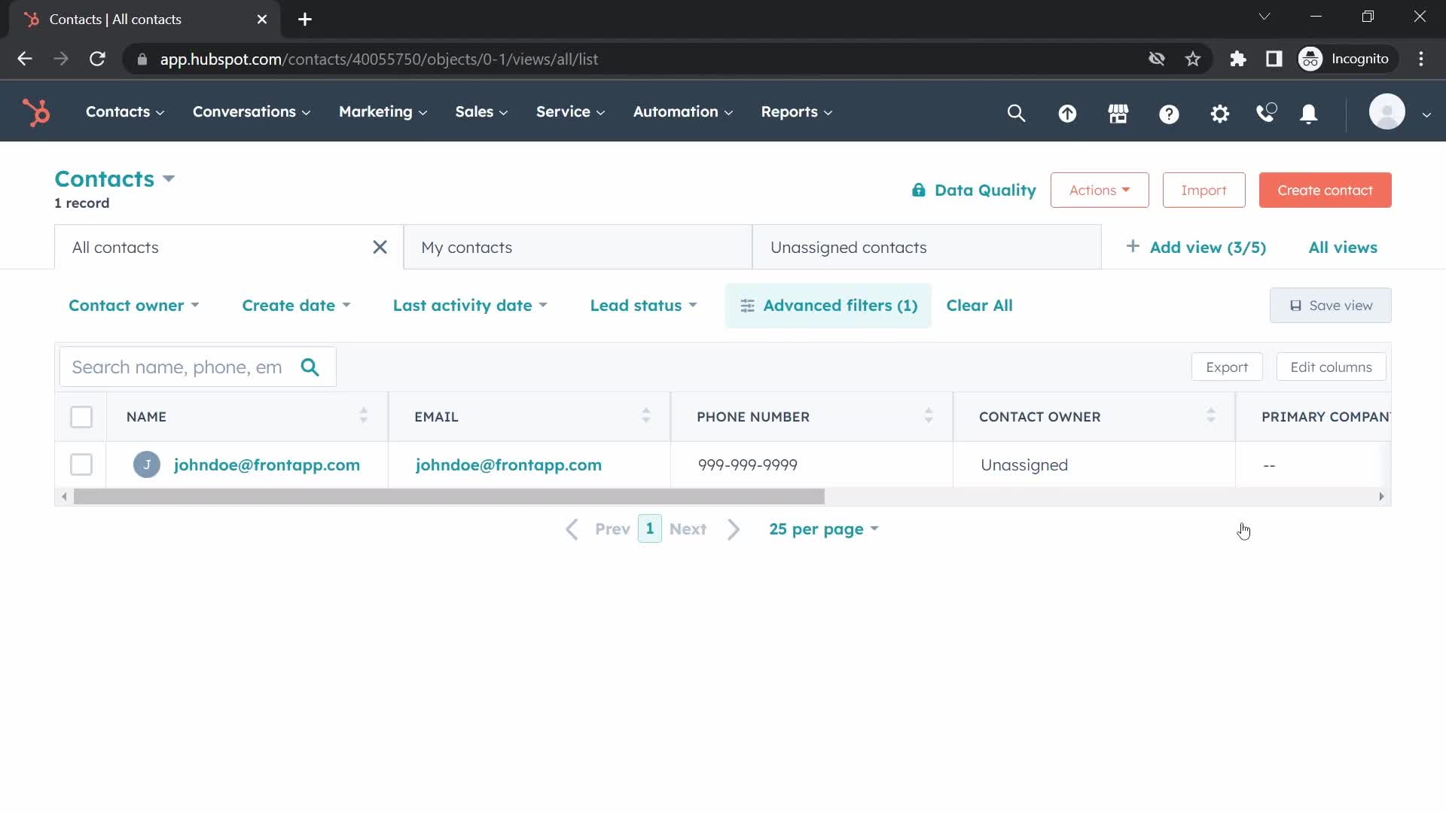The height and width of the screenshot is (813, 1446).
Task: Open the Actions dropdown button
Action: [1100, 190]
